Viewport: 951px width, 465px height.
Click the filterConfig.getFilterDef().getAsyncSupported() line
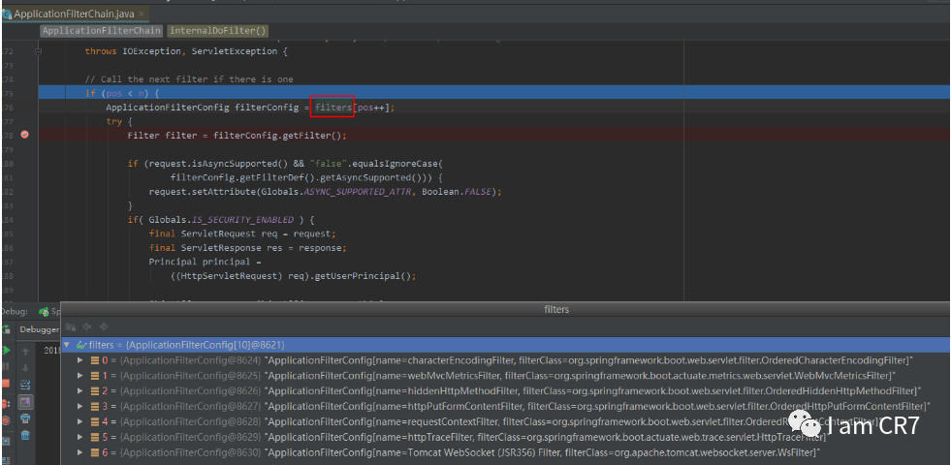(x=307, y=177)
